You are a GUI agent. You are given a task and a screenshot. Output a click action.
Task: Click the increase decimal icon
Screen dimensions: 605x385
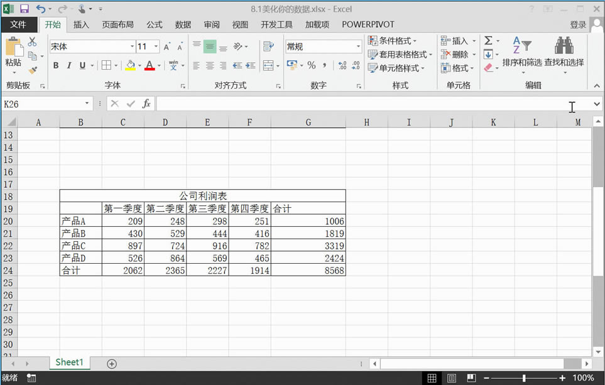(x=341, y=66)
